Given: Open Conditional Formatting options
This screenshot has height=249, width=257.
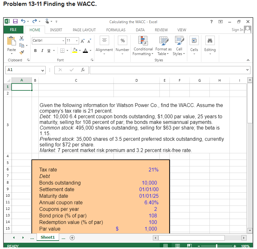Looking at the screenshot, I should (x=143, y=45).
